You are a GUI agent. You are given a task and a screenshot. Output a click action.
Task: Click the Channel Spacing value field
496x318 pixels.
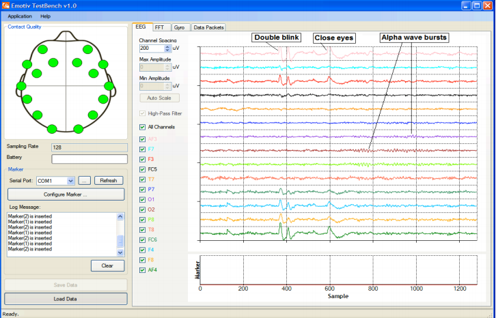(x=152, y=48)
